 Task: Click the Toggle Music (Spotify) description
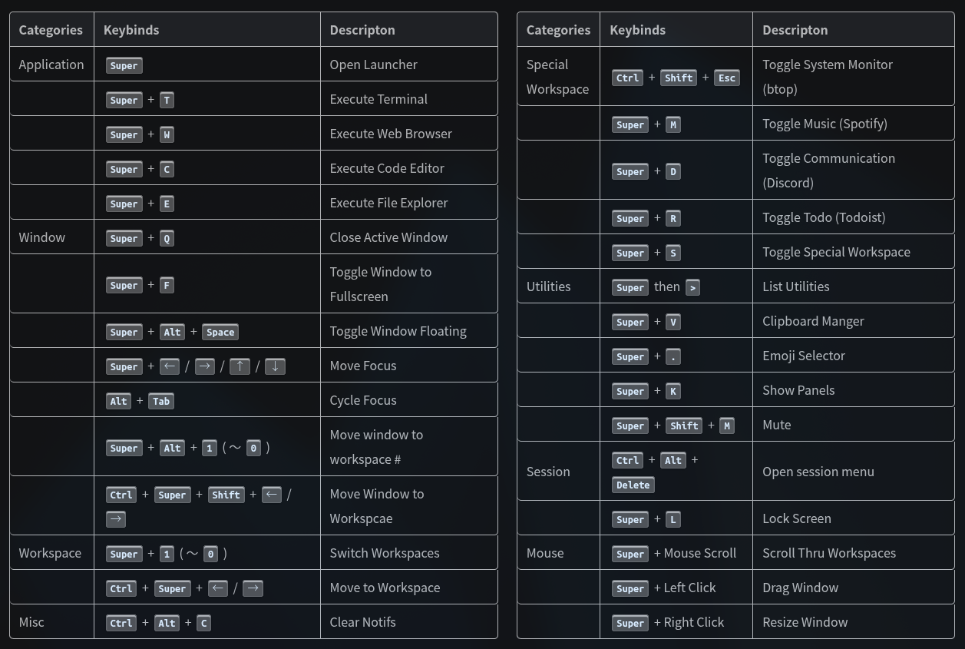click(x=825, y=124)
